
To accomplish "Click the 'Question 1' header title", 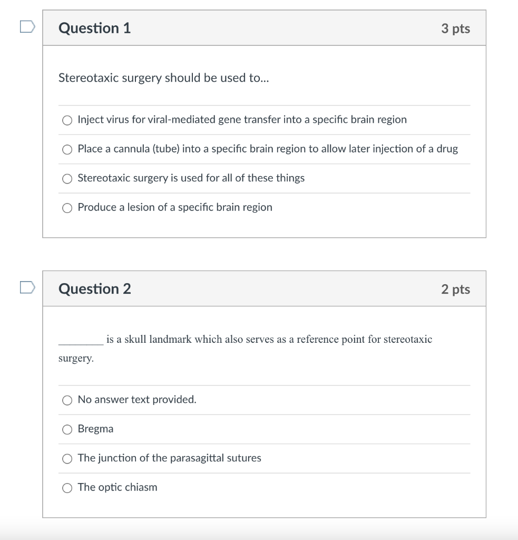I will pyautogui.click(x=95, y=28).
